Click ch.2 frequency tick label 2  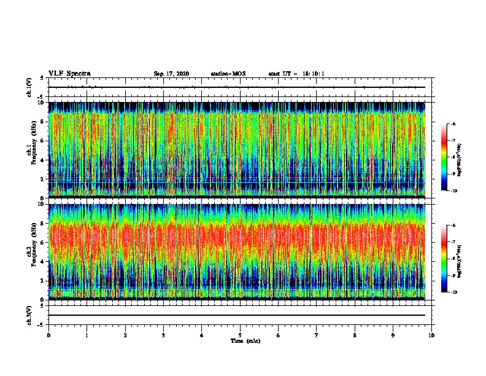[x=43, y=281]
